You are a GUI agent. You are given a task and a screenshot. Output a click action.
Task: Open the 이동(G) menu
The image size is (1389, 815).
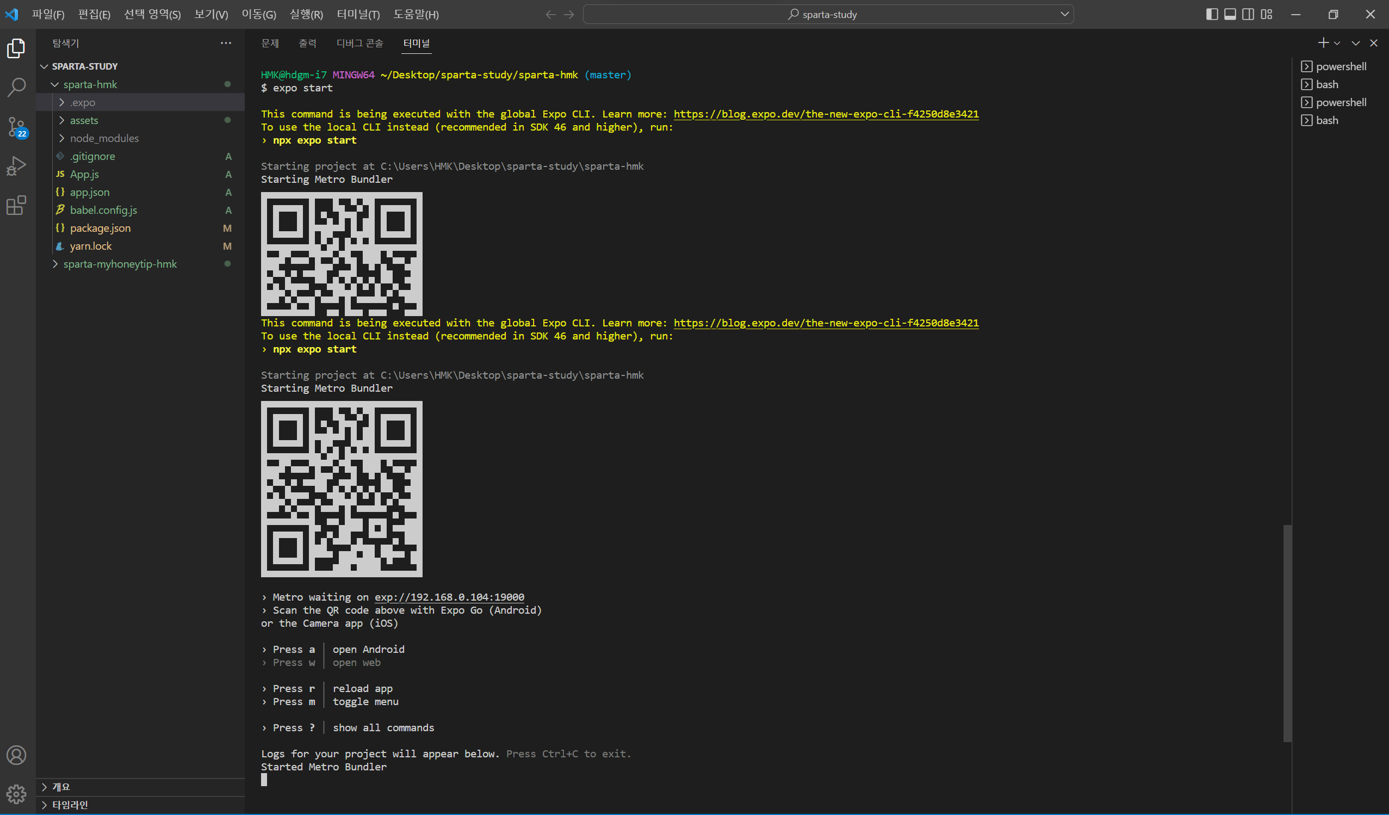258,14
